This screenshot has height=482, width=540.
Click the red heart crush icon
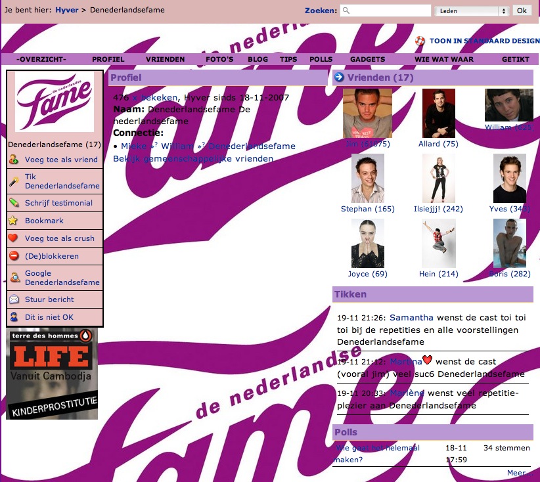13,238
